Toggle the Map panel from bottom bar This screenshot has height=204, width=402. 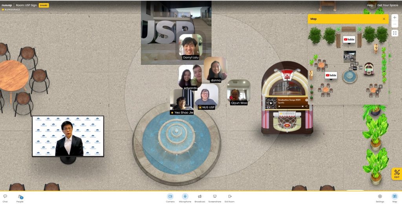pos(395,197)
